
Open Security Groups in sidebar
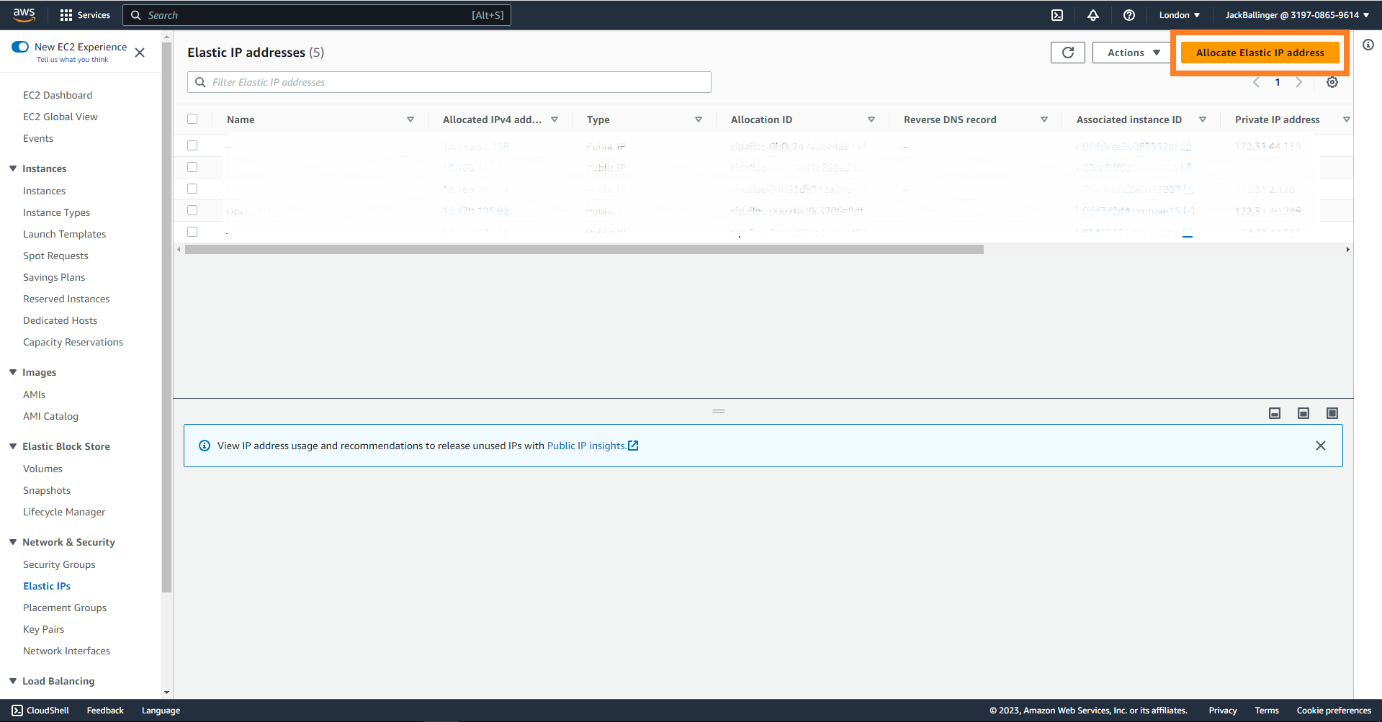tap(59, 564)
